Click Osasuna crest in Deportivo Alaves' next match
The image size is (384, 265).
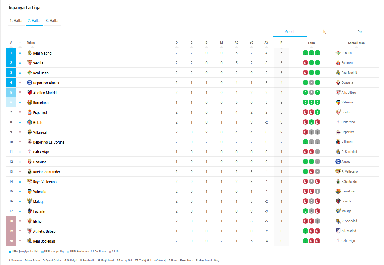pyautogui.click(x=338, y=83)
